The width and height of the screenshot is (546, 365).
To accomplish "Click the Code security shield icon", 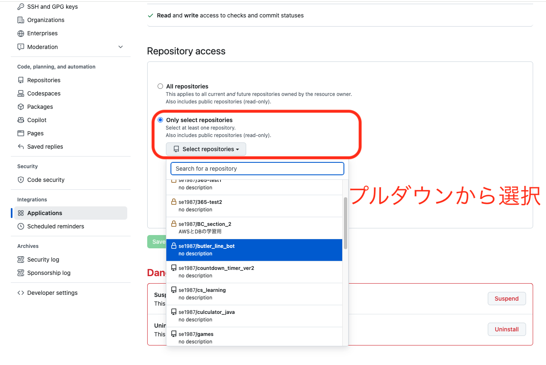I will (20, 179).
